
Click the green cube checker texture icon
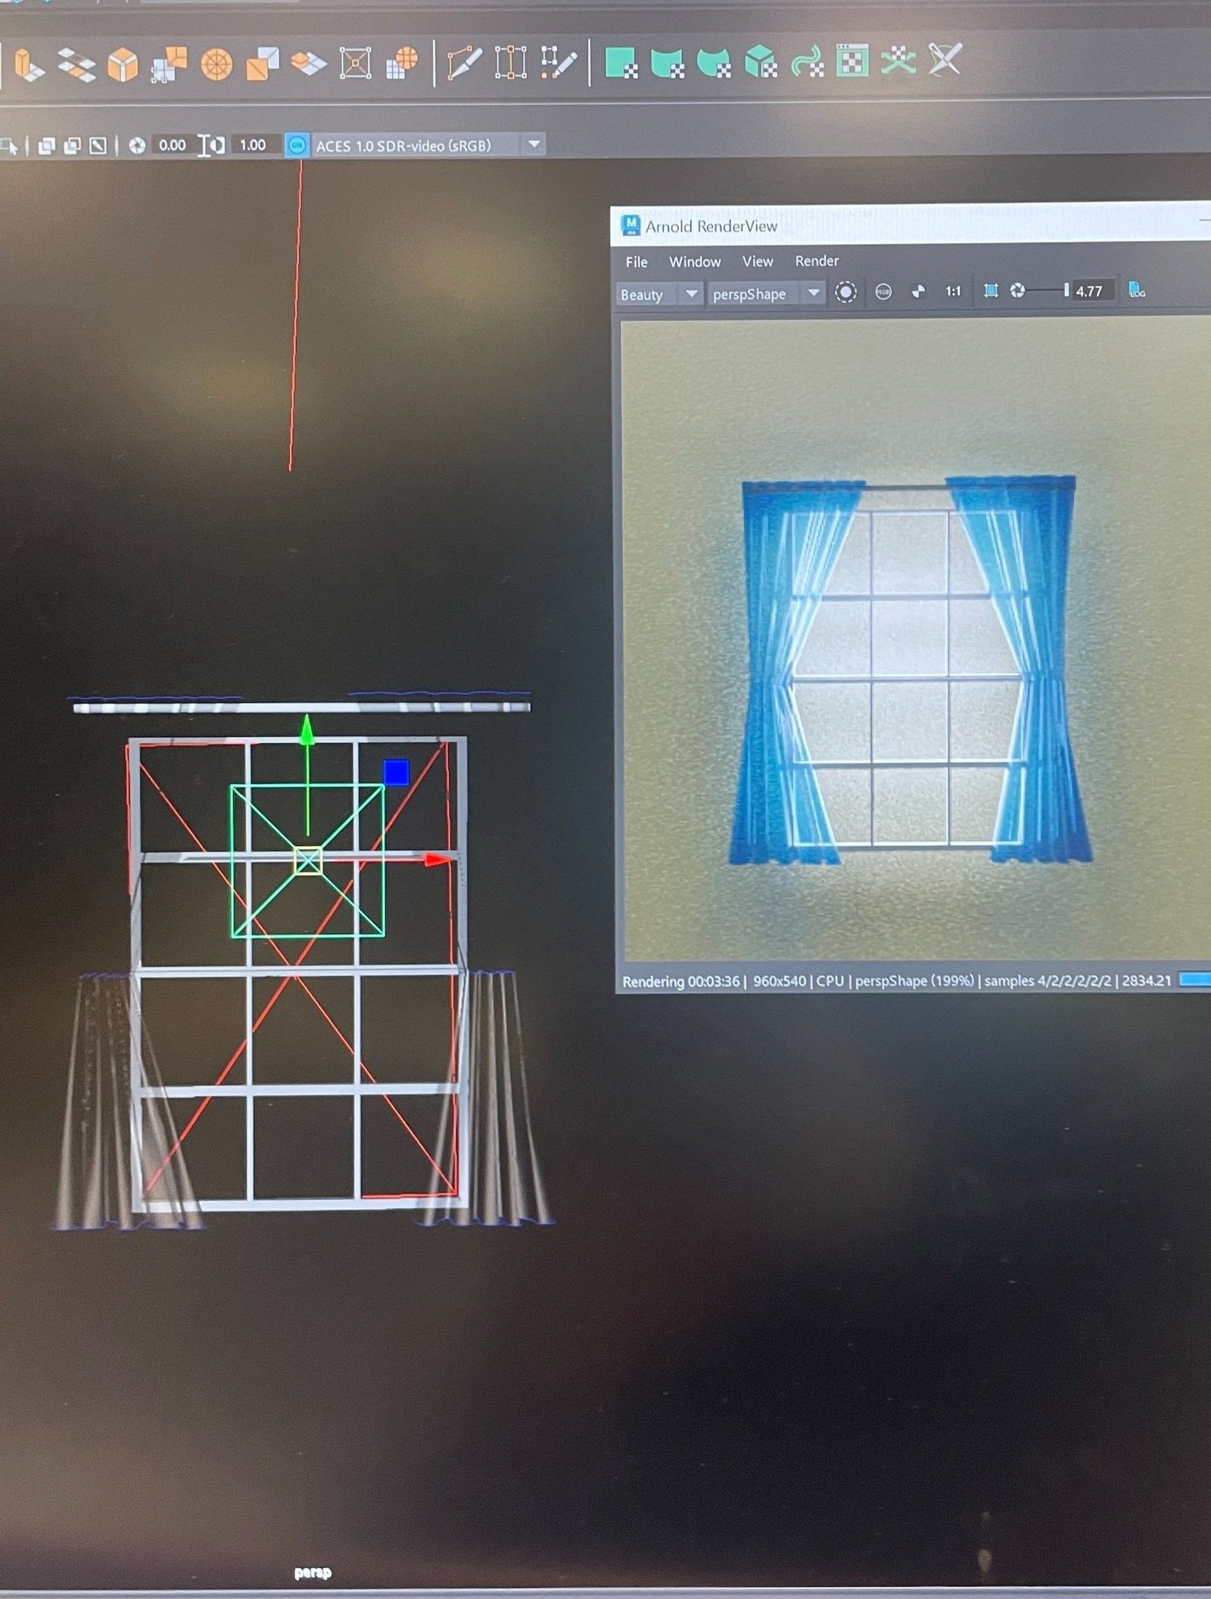761,61
